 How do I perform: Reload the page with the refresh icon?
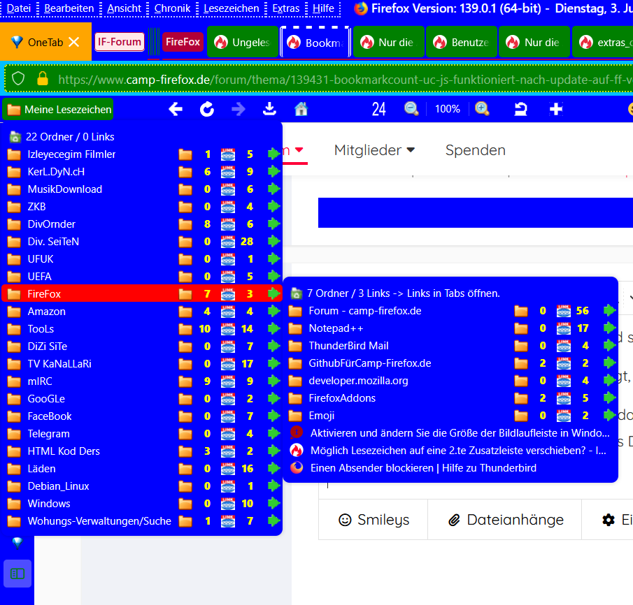pos(207,109)
